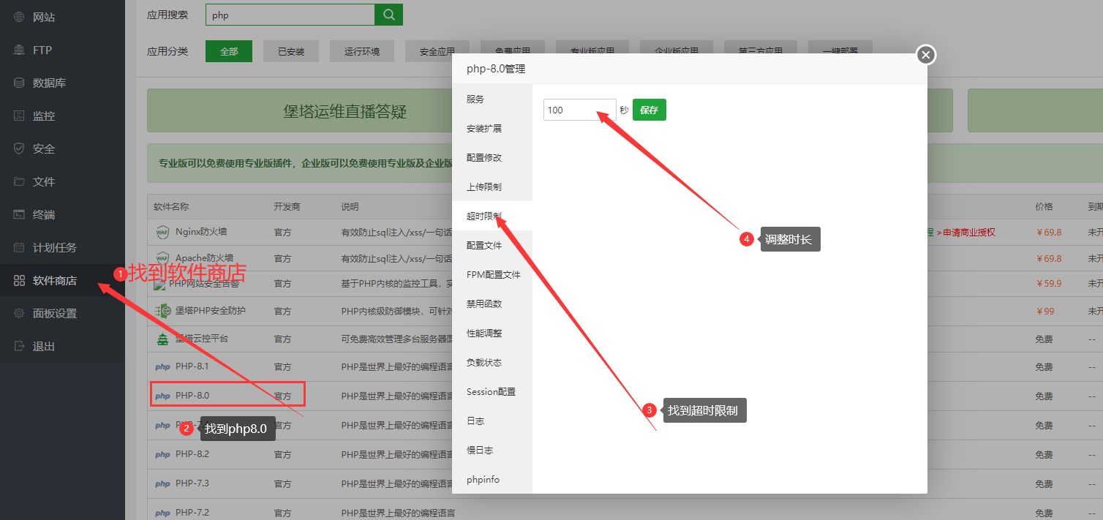Click the PHP-8.0 entry in software list
The height and width of the screenshot is (520, 1103).
tap(192, 396)
